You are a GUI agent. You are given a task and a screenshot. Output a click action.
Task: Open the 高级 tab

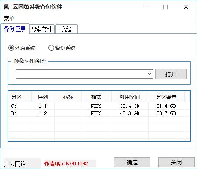pyautogui.click(x=66, y=29)
